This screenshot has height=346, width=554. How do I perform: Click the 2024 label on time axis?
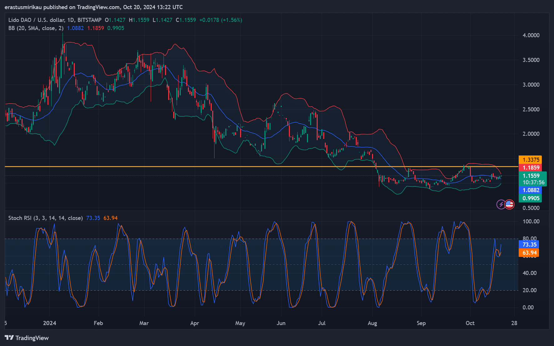pos(50,323)
